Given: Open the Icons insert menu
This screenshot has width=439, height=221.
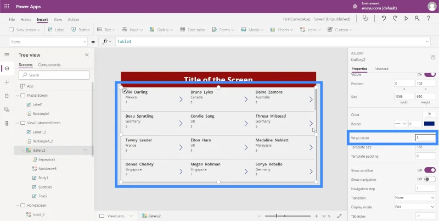Looking at the screenshot, I should [310, 30].
